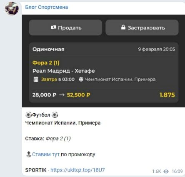Click the eye views icon
Viewport: 185px width, 177px height.
pyautogui.click(x=166, y=172)
